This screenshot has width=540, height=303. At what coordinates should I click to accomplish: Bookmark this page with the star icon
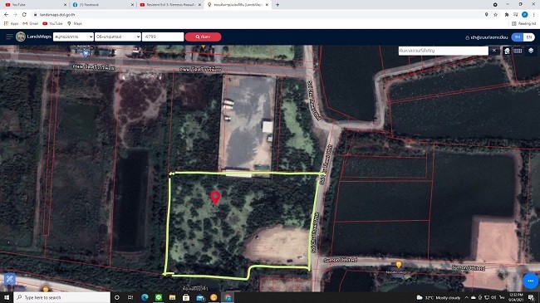coord(496,14)
